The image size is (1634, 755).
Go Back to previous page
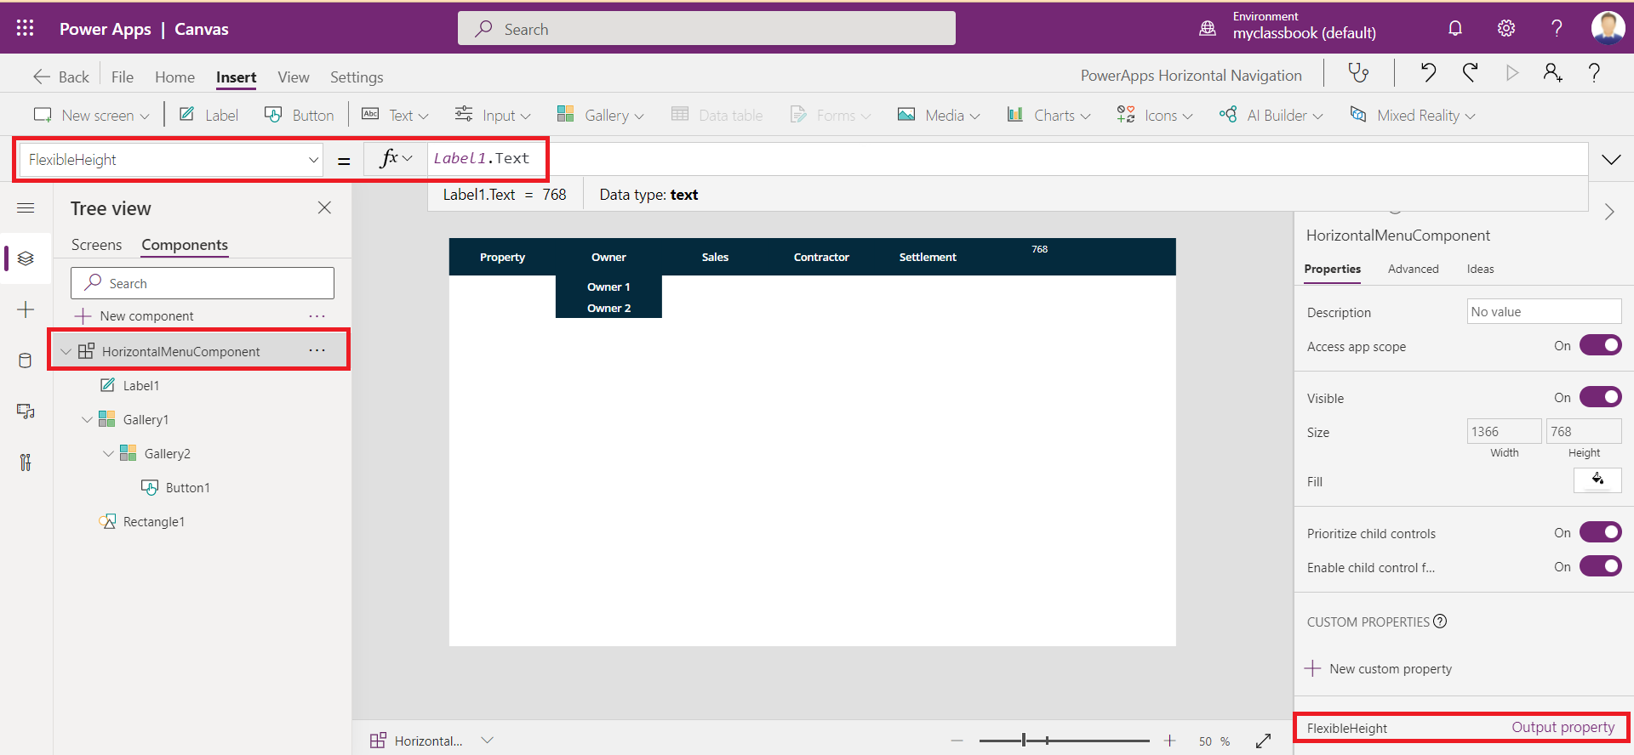click(x=60, y=77)
